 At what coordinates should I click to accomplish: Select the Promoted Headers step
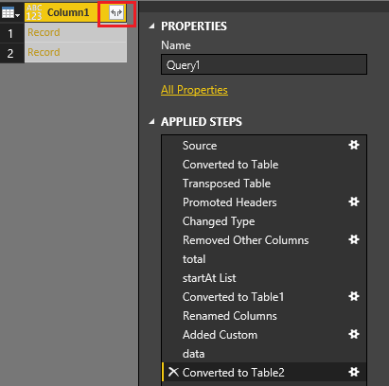[x=264, y=202]
